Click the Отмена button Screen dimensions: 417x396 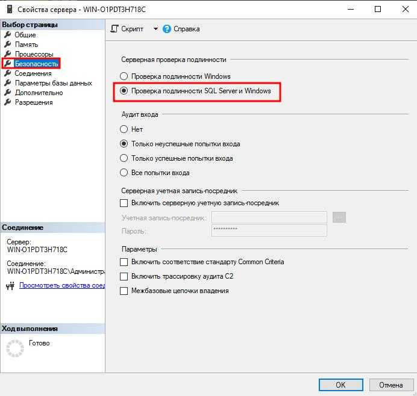pyautogui.click(x=390, y=385)
